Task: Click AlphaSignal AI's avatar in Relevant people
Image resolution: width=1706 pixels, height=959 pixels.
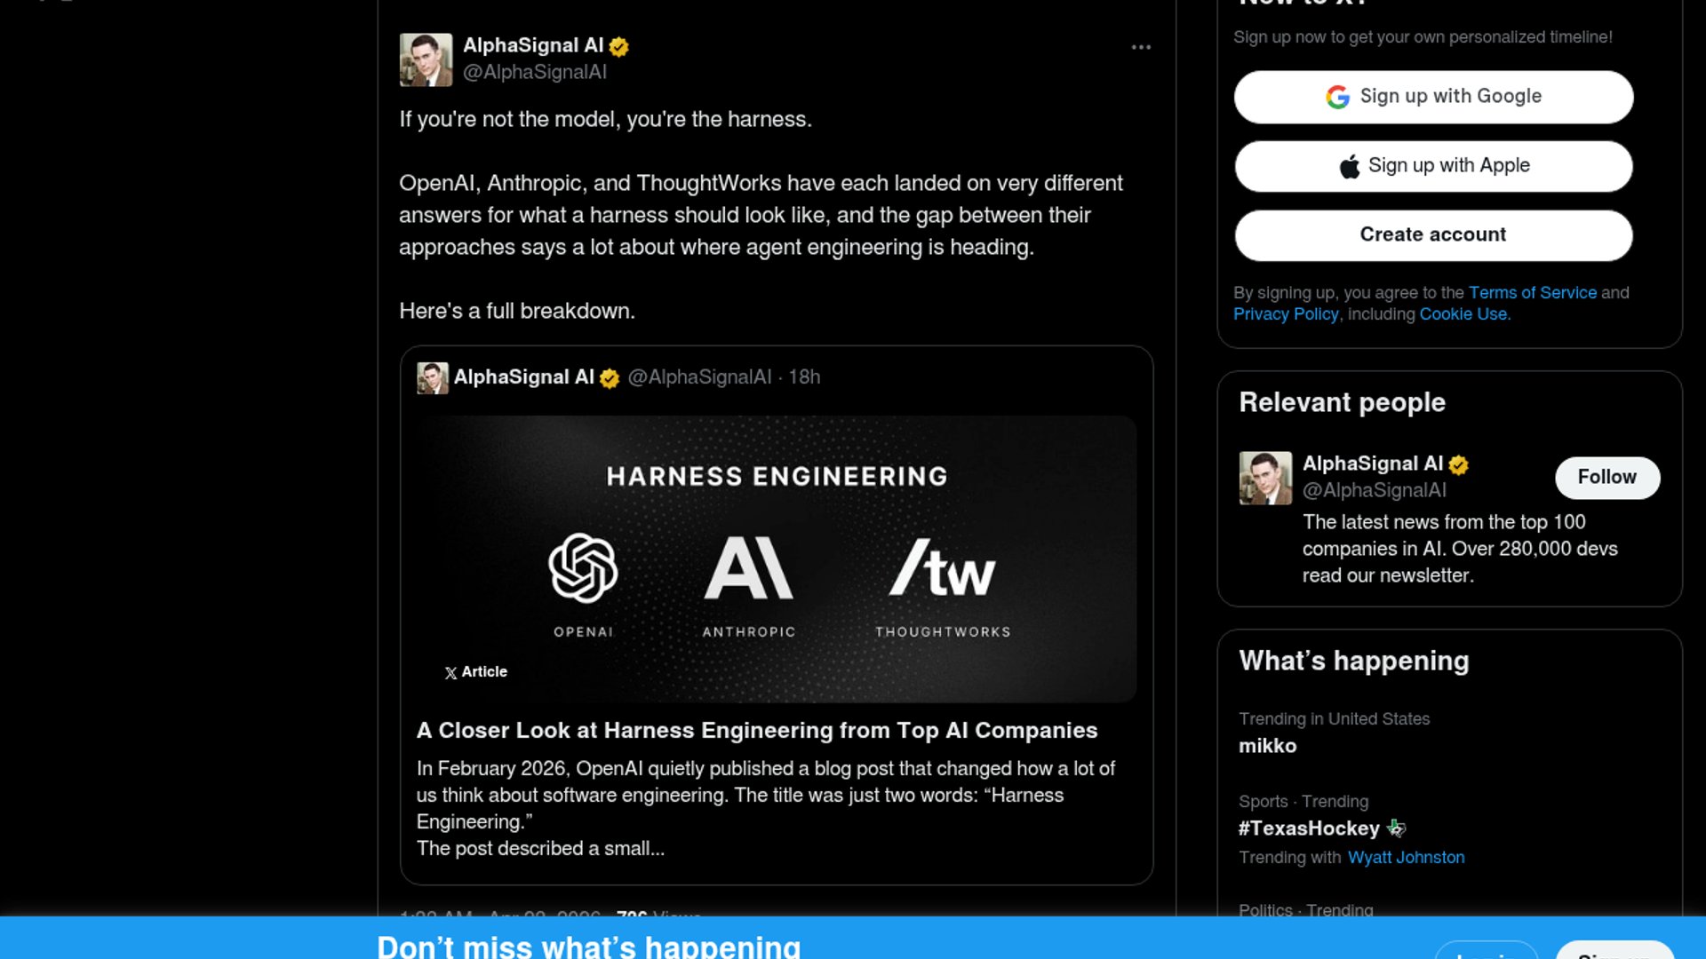Action: point(1265,478)
